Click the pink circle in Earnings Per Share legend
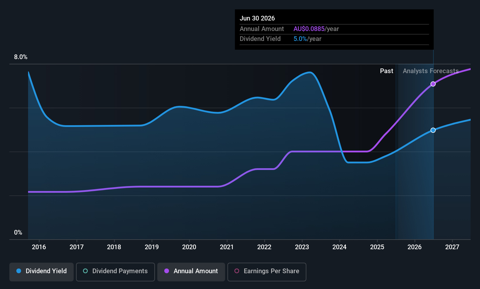This screenshot has width=480, height=289. pyautogui.click(x=237, y=271)
